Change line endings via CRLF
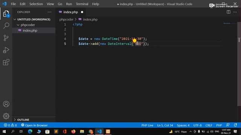 (209, 125)
